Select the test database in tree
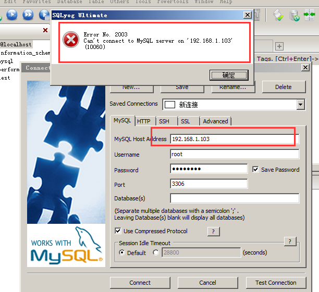The height and width of the screenshot is (292, 319). pyautogui.click(x=5, y=78)
